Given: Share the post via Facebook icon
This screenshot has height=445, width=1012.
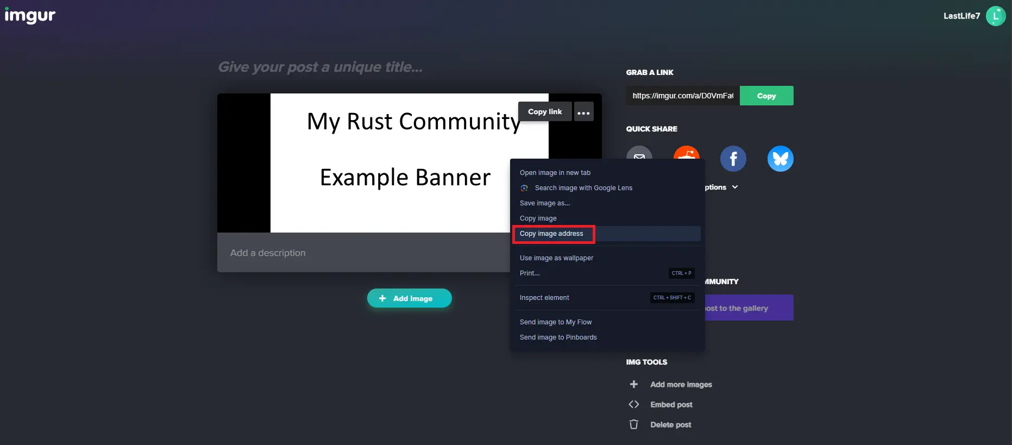Looking at the screenshot, I should pyautogui.click(x=733, y=159).
